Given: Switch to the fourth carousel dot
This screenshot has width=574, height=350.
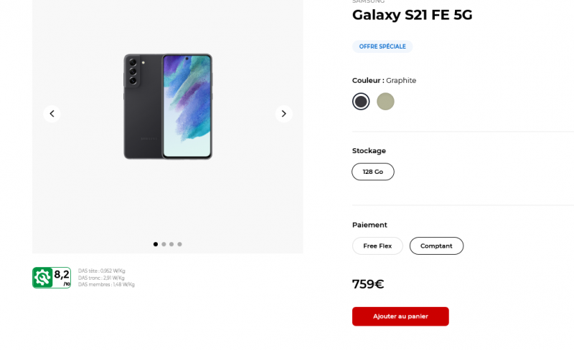Looking at the screenshot, I should pyautogui.click(x=179, y=244).
